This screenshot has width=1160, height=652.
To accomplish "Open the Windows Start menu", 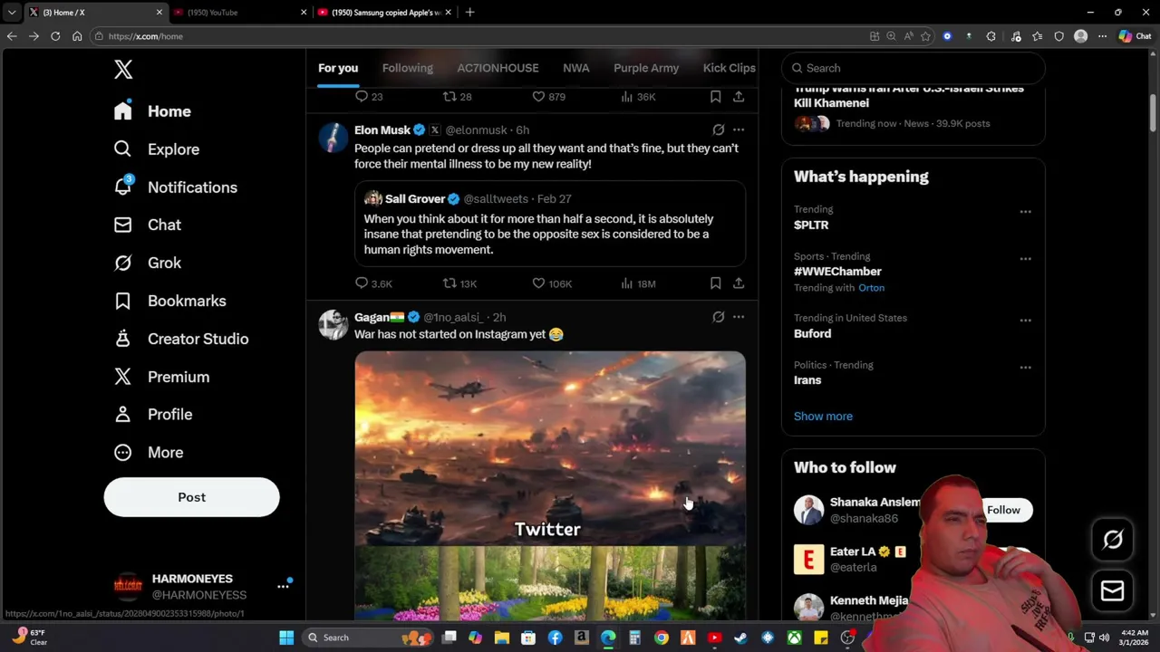I will [x=286, y=638].
